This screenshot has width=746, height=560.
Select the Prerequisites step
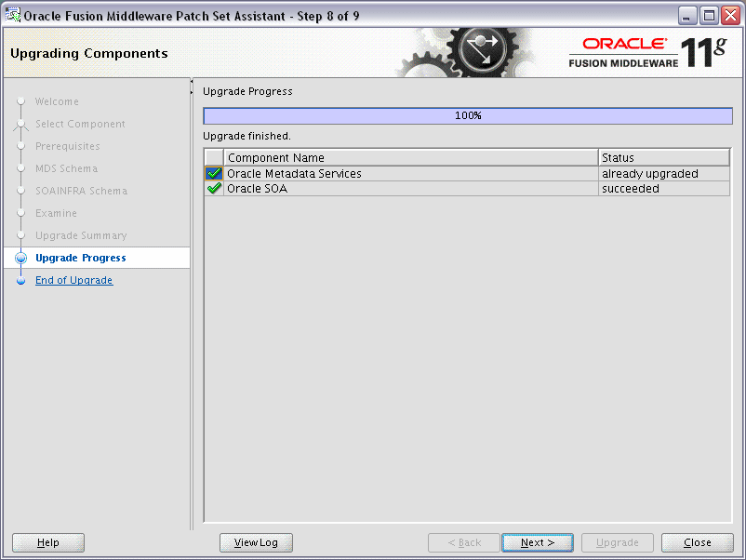[x=68, y=147]
